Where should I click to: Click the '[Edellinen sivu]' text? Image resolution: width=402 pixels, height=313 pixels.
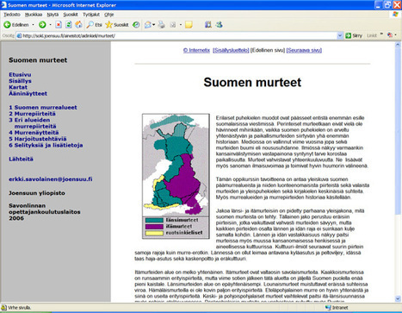pos(268,50)
